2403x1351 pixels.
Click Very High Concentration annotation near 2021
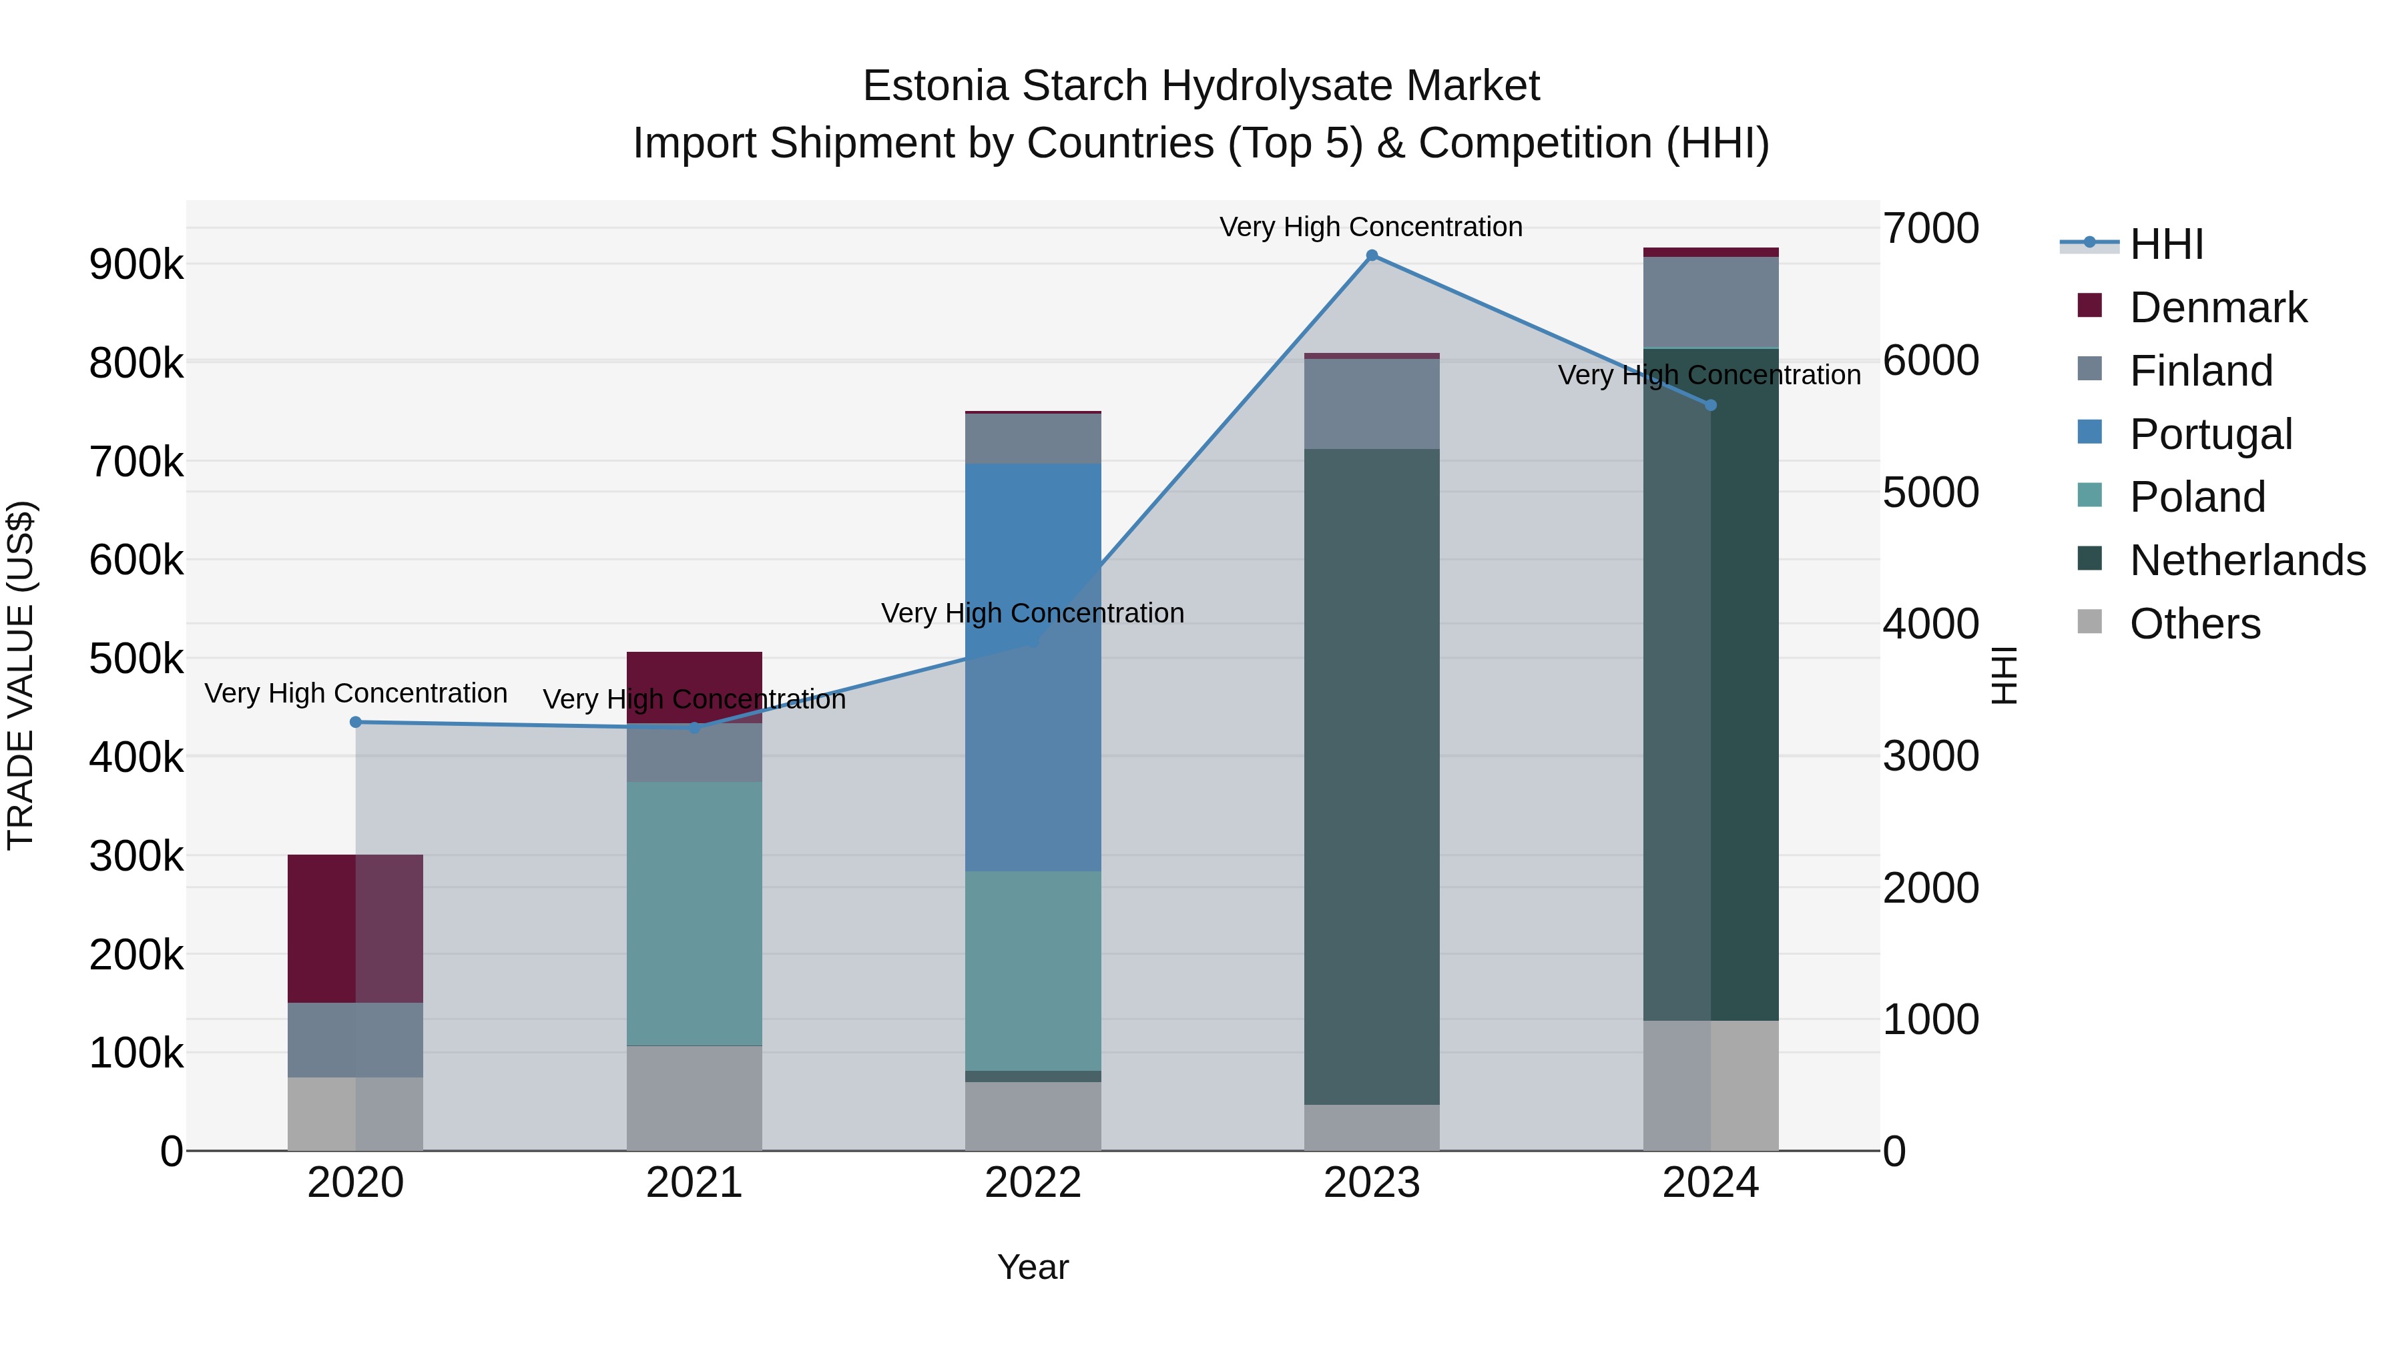tap(694, 699)
